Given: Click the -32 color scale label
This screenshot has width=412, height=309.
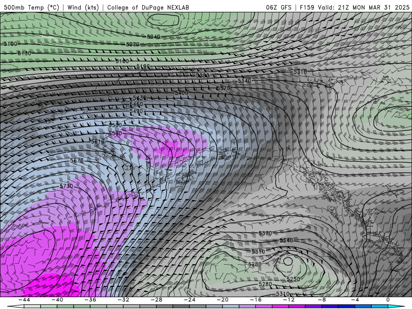Looking at the screenshot, I should (x=123, y=300).
